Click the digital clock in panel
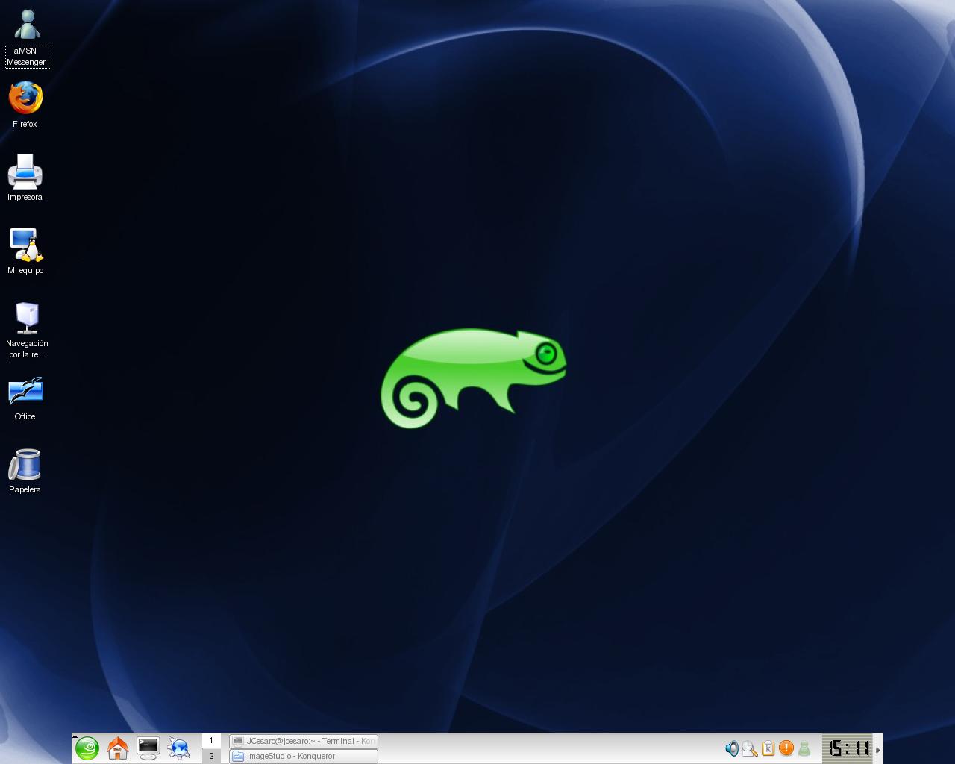This screenshot has width=955, height=764. click(848, 748)
